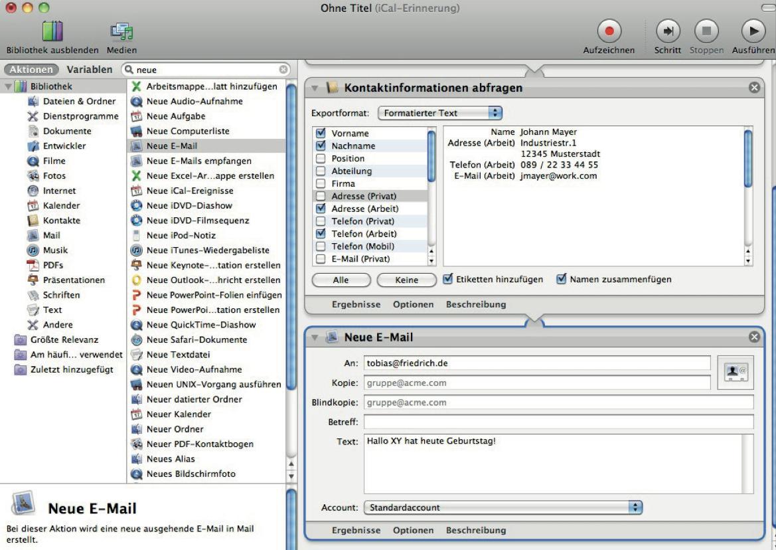Open the Medien browser icon
Screen dimensions: 776x550
point(121,31)
